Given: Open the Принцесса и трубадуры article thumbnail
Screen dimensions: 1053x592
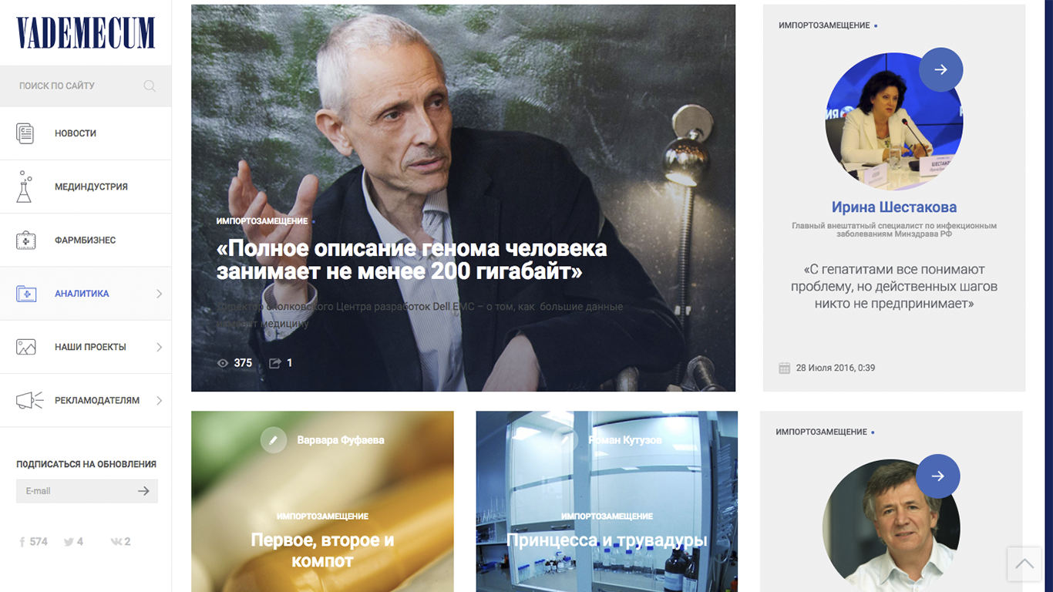Looking at the screenshot, I should click(x=607, y=501).
